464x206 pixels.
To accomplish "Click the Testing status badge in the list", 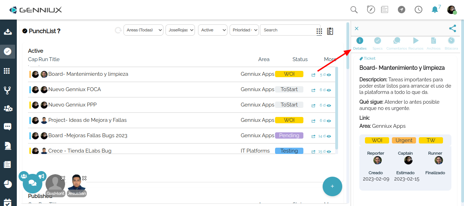I will 289,151.
